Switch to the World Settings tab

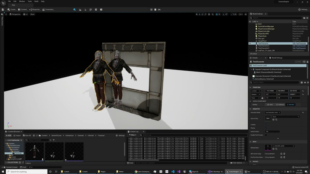pyautogui.click(x=277, y=58)
